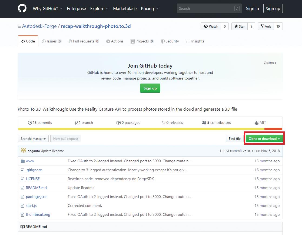Click the search input field
The image size is (302, 235).
click(209, 8)
